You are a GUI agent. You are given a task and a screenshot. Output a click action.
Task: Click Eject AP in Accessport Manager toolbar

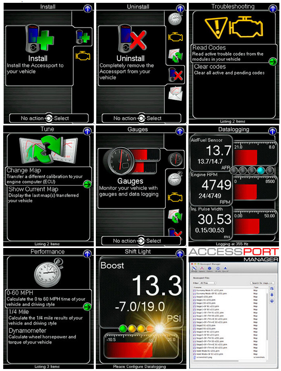pyautogui.click(x=225, y=269)
